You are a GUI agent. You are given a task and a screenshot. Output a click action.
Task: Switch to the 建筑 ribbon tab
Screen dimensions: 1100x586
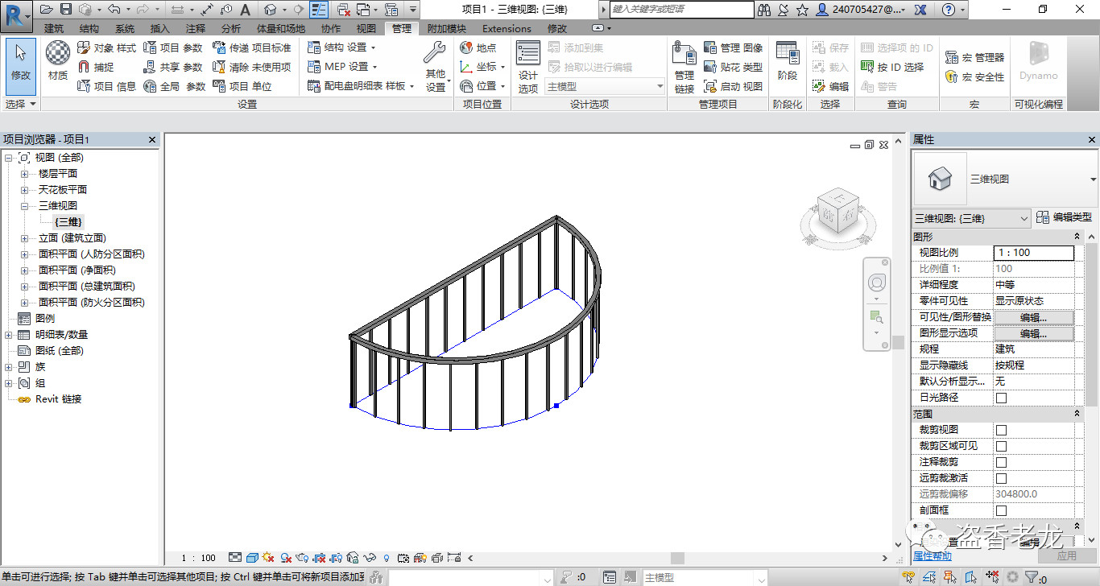pos(54,29)
